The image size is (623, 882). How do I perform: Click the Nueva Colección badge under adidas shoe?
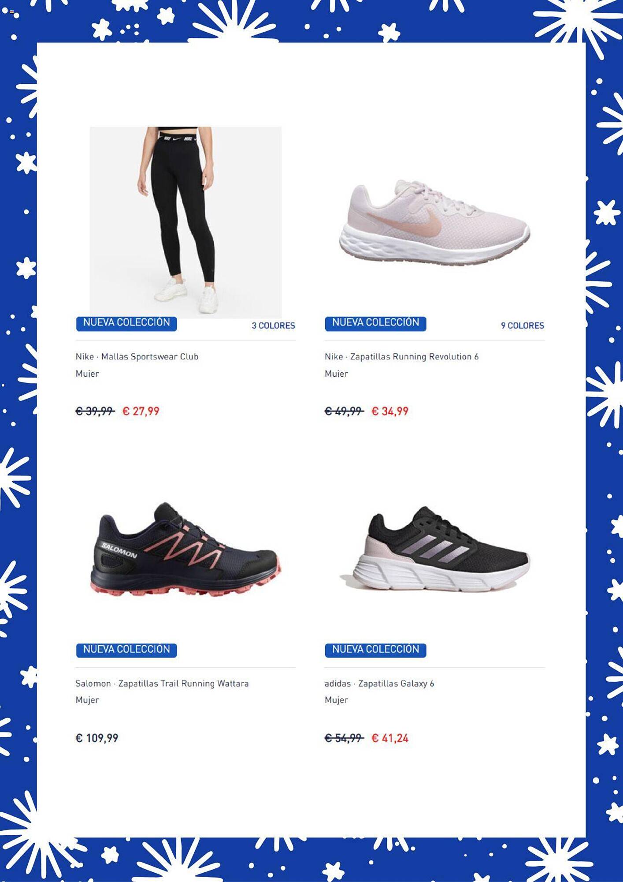tap(375, 650)
